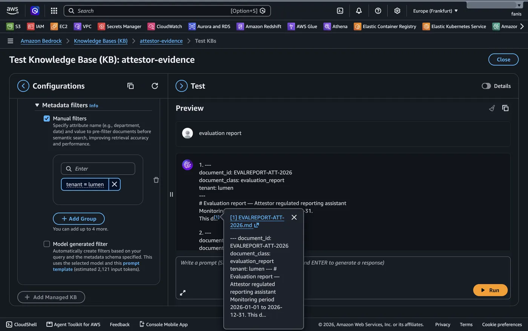The width and height of the screenshot is (528, 331).
Task: Open the Privacy link
Action: pyautogui.click(x=443, y=324)
